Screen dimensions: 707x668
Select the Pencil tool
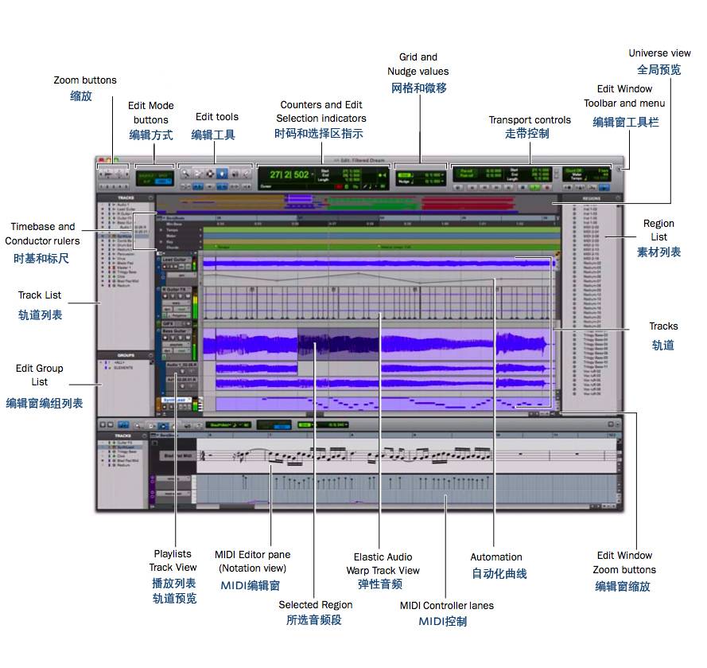point(247,173)
